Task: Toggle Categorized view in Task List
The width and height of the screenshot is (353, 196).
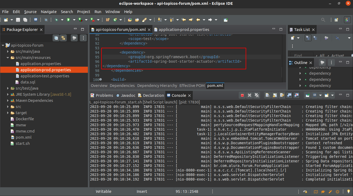Action: [x=308, y=38]
